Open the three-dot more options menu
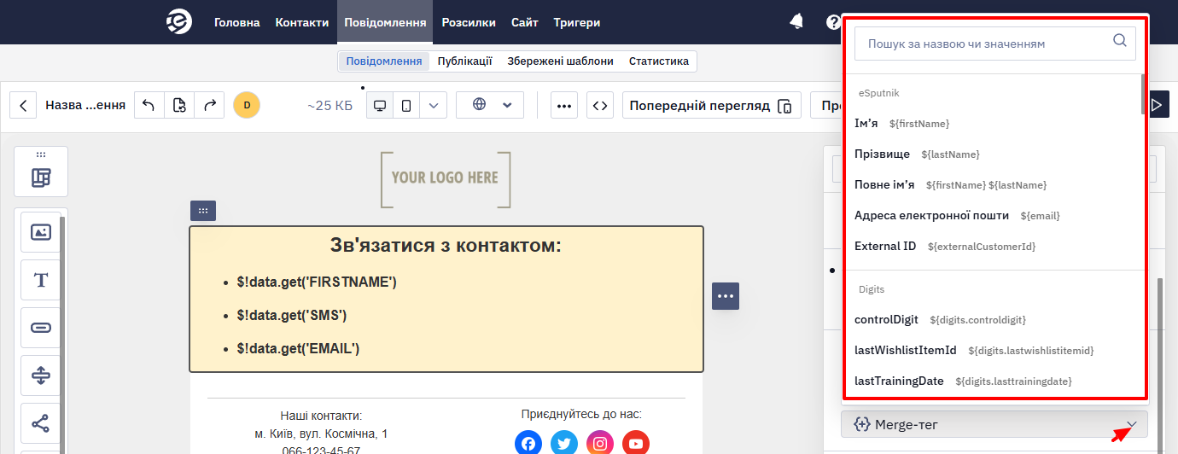1178x454 pixels. [564, 106]
